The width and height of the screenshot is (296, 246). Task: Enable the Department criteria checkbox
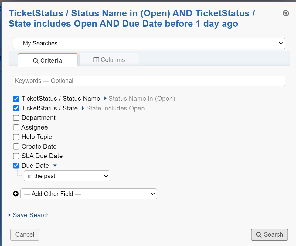pyautogui.click(x=16, y=118)
